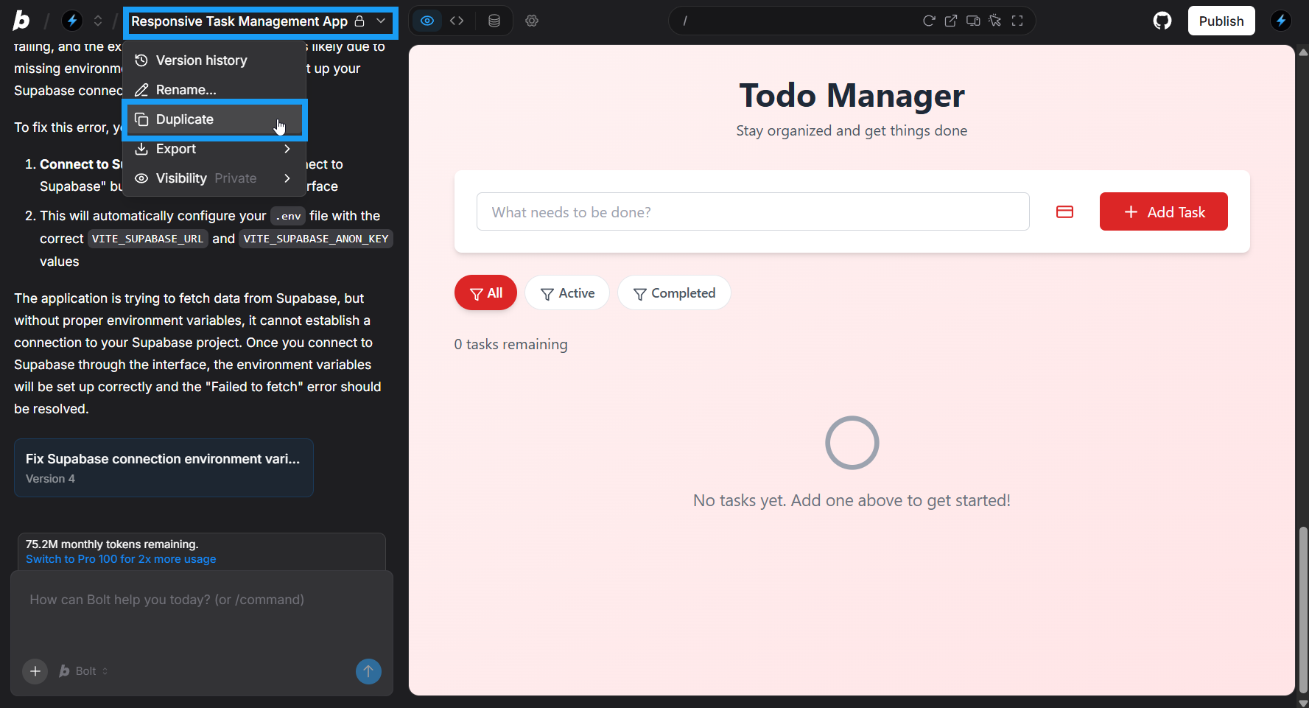
Task: Click the empty-state circle icon
Action: click(852, 443)
